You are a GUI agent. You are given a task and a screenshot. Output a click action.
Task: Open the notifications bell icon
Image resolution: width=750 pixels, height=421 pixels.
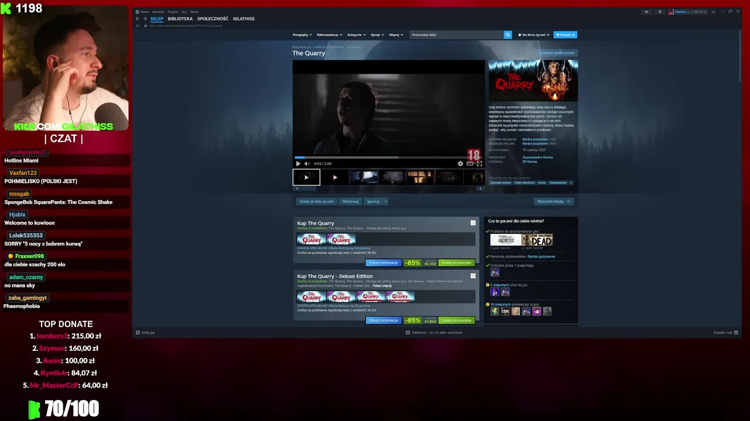[x=659, y=12]
